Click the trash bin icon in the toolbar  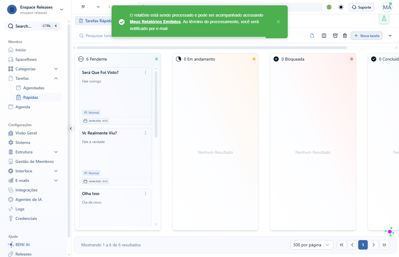345,36
